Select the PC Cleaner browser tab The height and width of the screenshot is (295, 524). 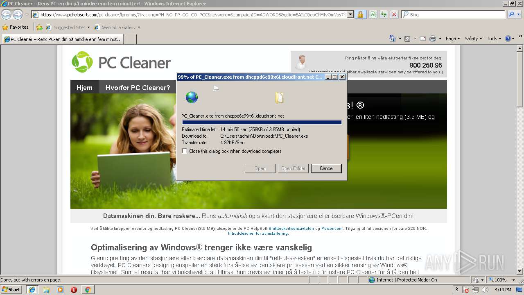(x=63, y=39)
